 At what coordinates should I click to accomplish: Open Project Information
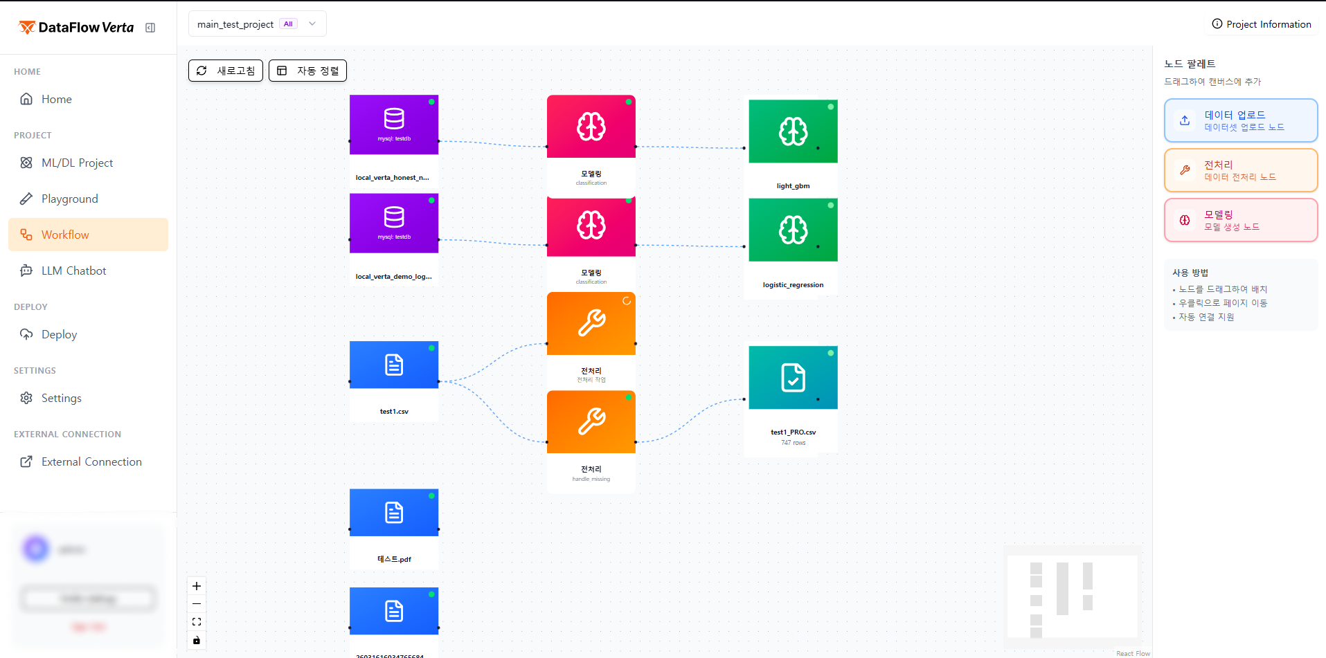click(1262, 24)
